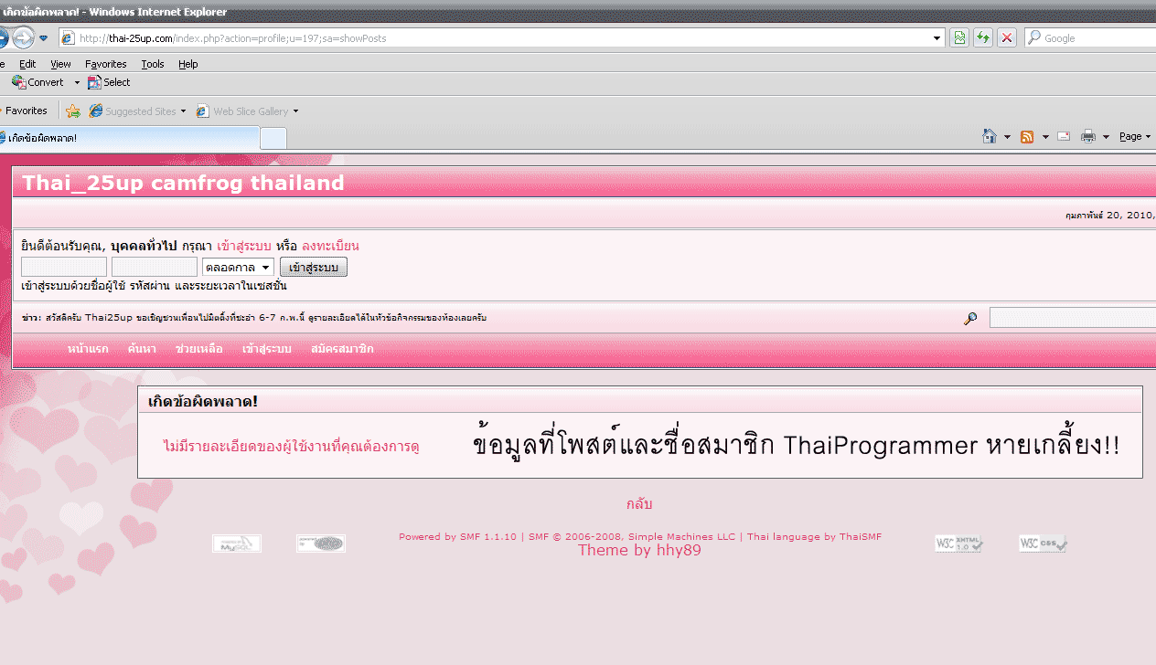Click the error text ไม่มีรายละเอียดของผู้ใช้งานที่คุณต้องการดู
Image resolution: width=1156 pixels, height=665 pixels.
click(291, 447)
